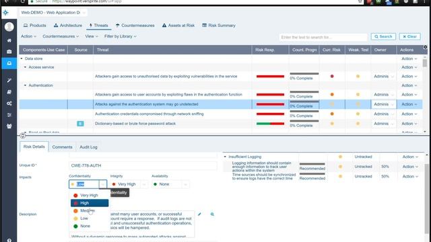The width and height of the screenshot is (431, 242).
Task: Click the app logo icon
Action: (6, 13)
